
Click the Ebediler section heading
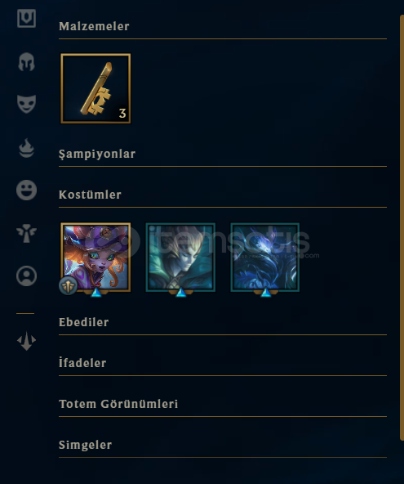click(84, 322)
